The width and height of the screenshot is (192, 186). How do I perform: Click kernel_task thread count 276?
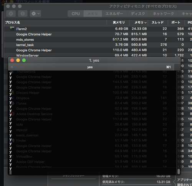tap(164, 44)
